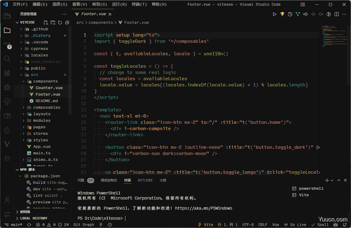The image size is (351, 228).
Task: Expand the .github folder
Action: tap(21, 29)
